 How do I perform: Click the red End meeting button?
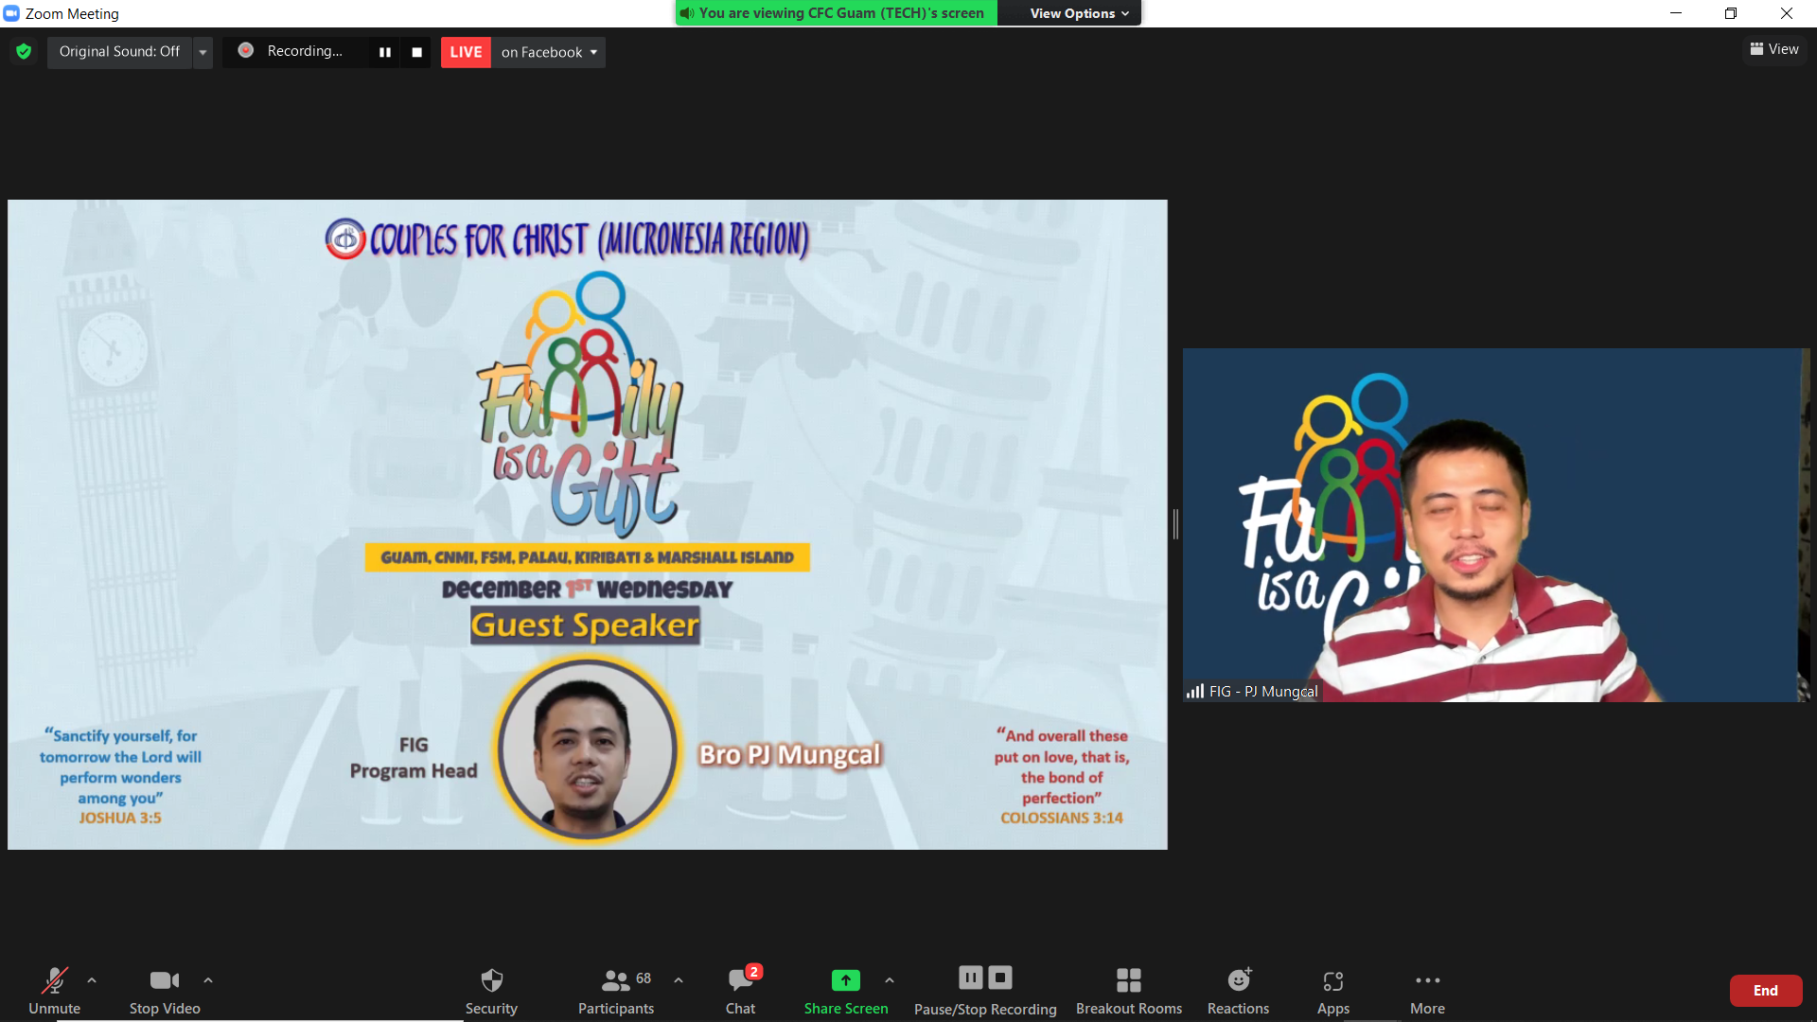pos(1766,991)
